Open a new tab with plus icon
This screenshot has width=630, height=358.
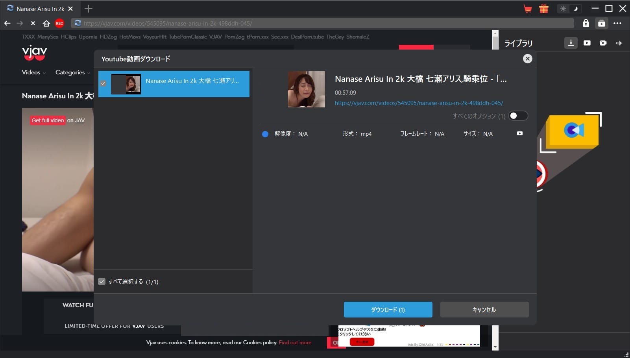pyautogui.click(x=89, y=9)
